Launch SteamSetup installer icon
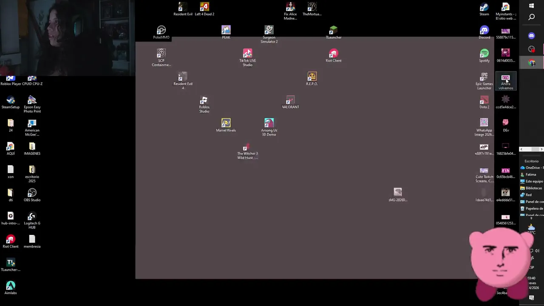544x306 pixels. pos(11,102)
